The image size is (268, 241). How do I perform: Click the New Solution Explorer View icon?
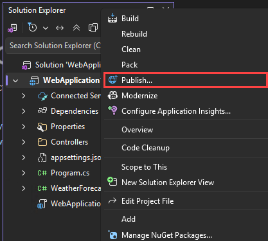tap(112, 182)
